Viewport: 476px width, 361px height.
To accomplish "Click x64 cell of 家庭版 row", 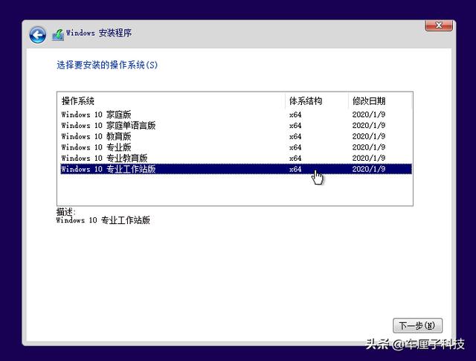I will [x=295, y=115].
